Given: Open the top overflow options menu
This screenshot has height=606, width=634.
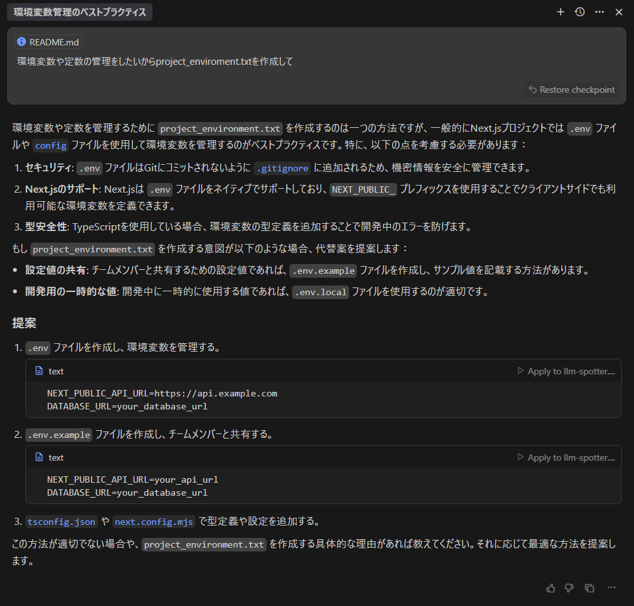Looking at the screenshot, I should tap(599, 12).
